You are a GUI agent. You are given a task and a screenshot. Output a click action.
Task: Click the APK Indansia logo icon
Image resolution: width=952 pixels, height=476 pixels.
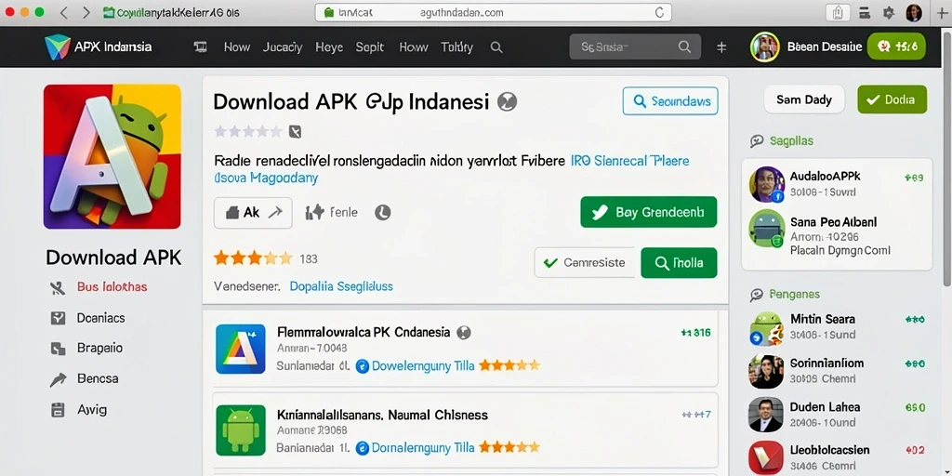58,46
